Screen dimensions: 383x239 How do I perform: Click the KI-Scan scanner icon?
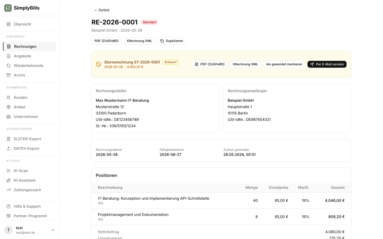click(x=9, y=171)
